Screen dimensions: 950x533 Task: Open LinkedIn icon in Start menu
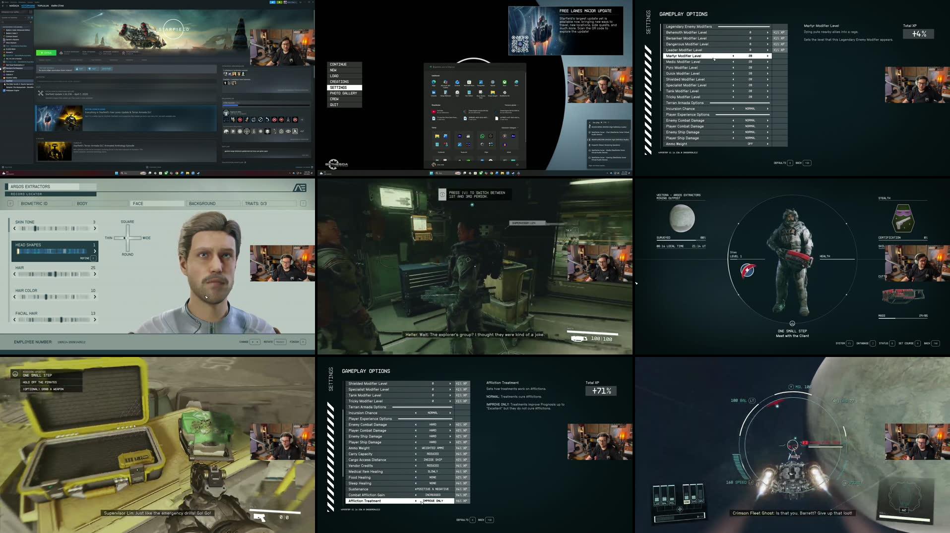[x=434, y=93]
